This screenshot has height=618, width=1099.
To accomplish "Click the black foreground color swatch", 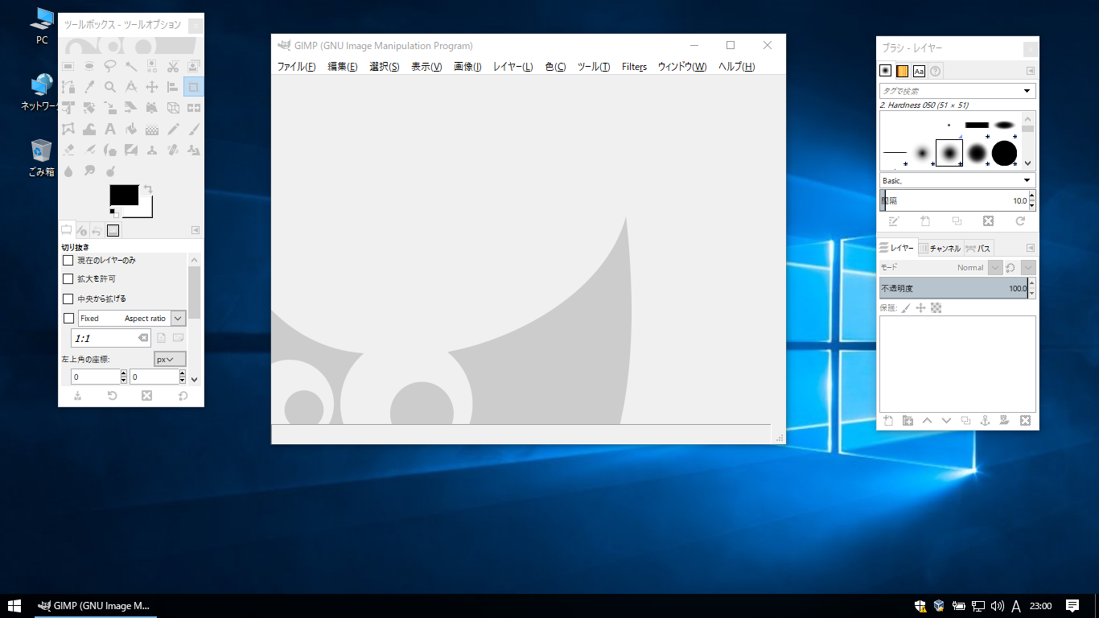I will (x=124, y=194).
